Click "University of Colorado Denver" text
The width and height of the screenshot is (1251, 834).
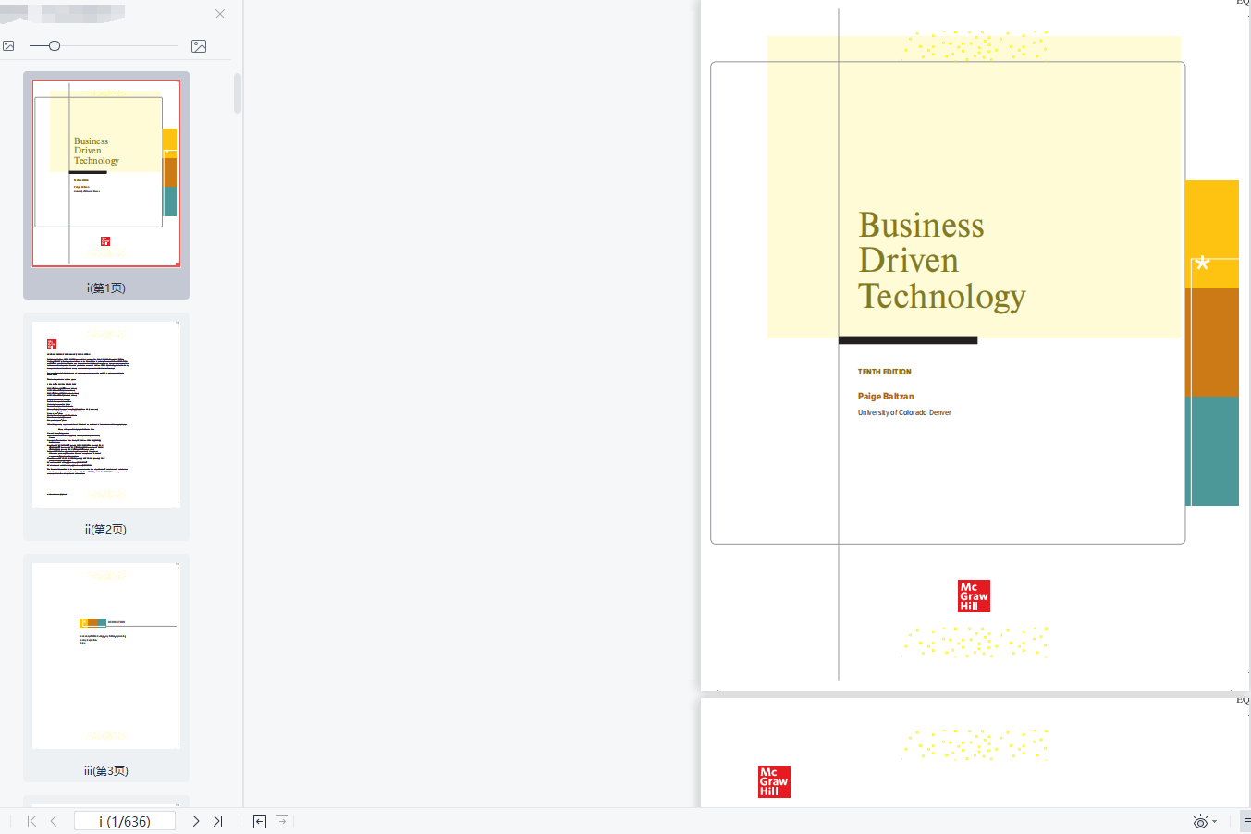[x=904, y=412]
